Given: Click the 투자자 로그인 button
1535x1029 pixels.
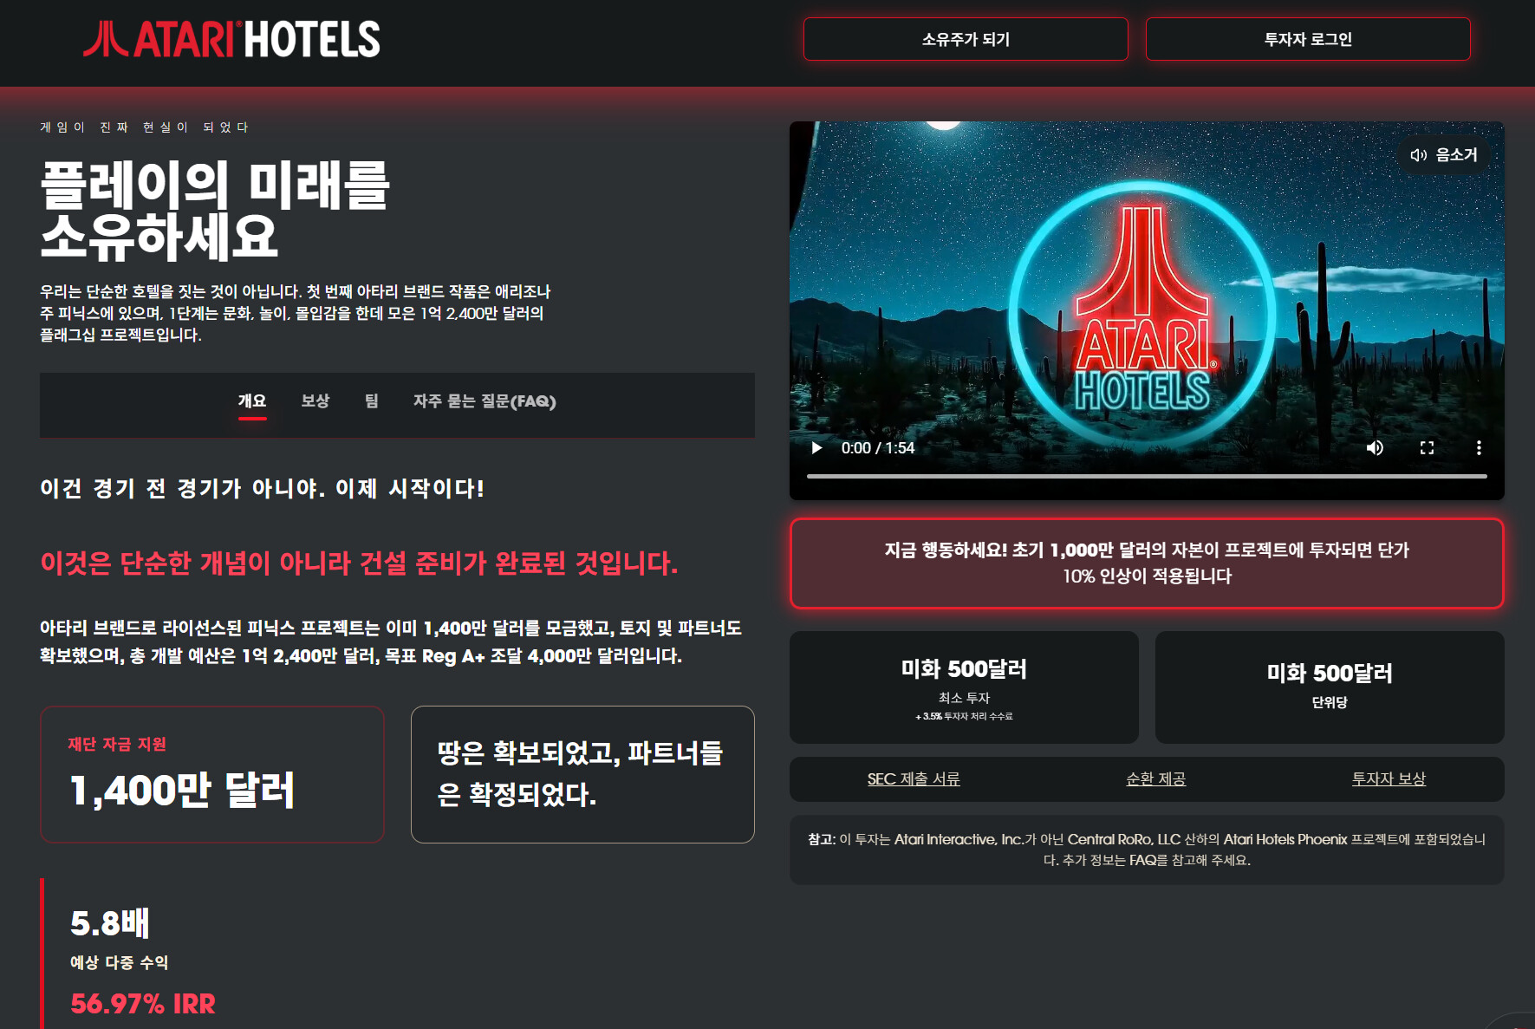Looking at the screenshot, I should click(1308, 39).
